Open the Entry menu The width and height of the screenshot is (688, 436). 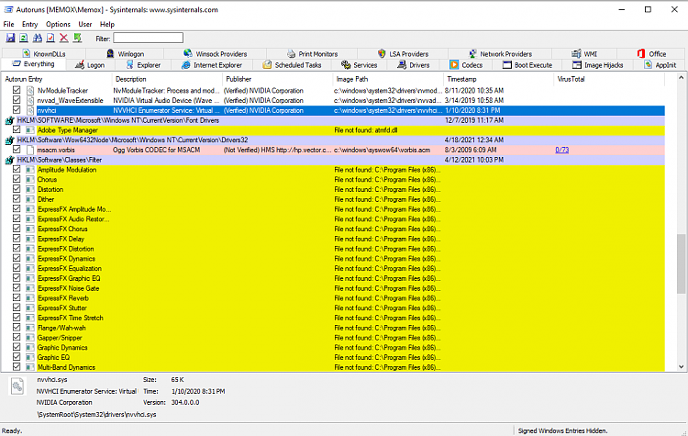pos(30,24)
